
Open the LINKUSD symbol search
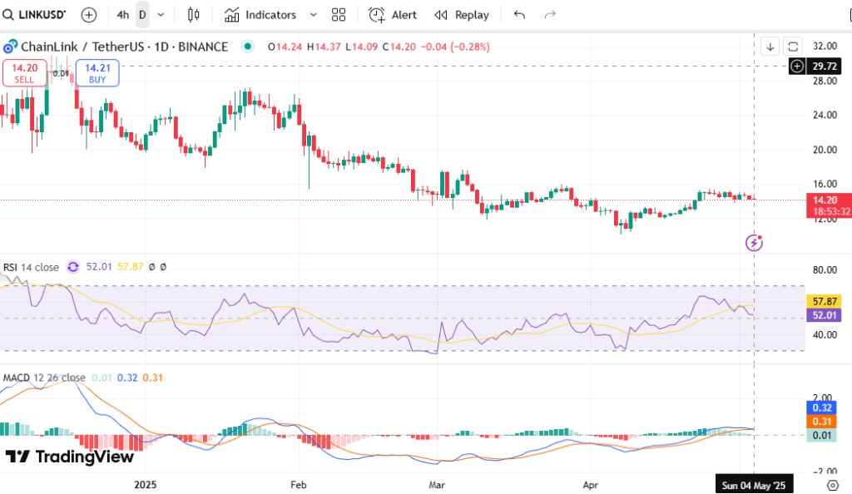coord(33,15)
